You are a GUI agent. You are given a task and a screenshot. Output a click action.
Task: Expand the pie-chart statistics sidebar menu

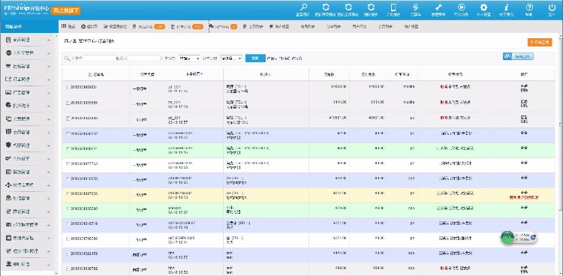(49, 106)
